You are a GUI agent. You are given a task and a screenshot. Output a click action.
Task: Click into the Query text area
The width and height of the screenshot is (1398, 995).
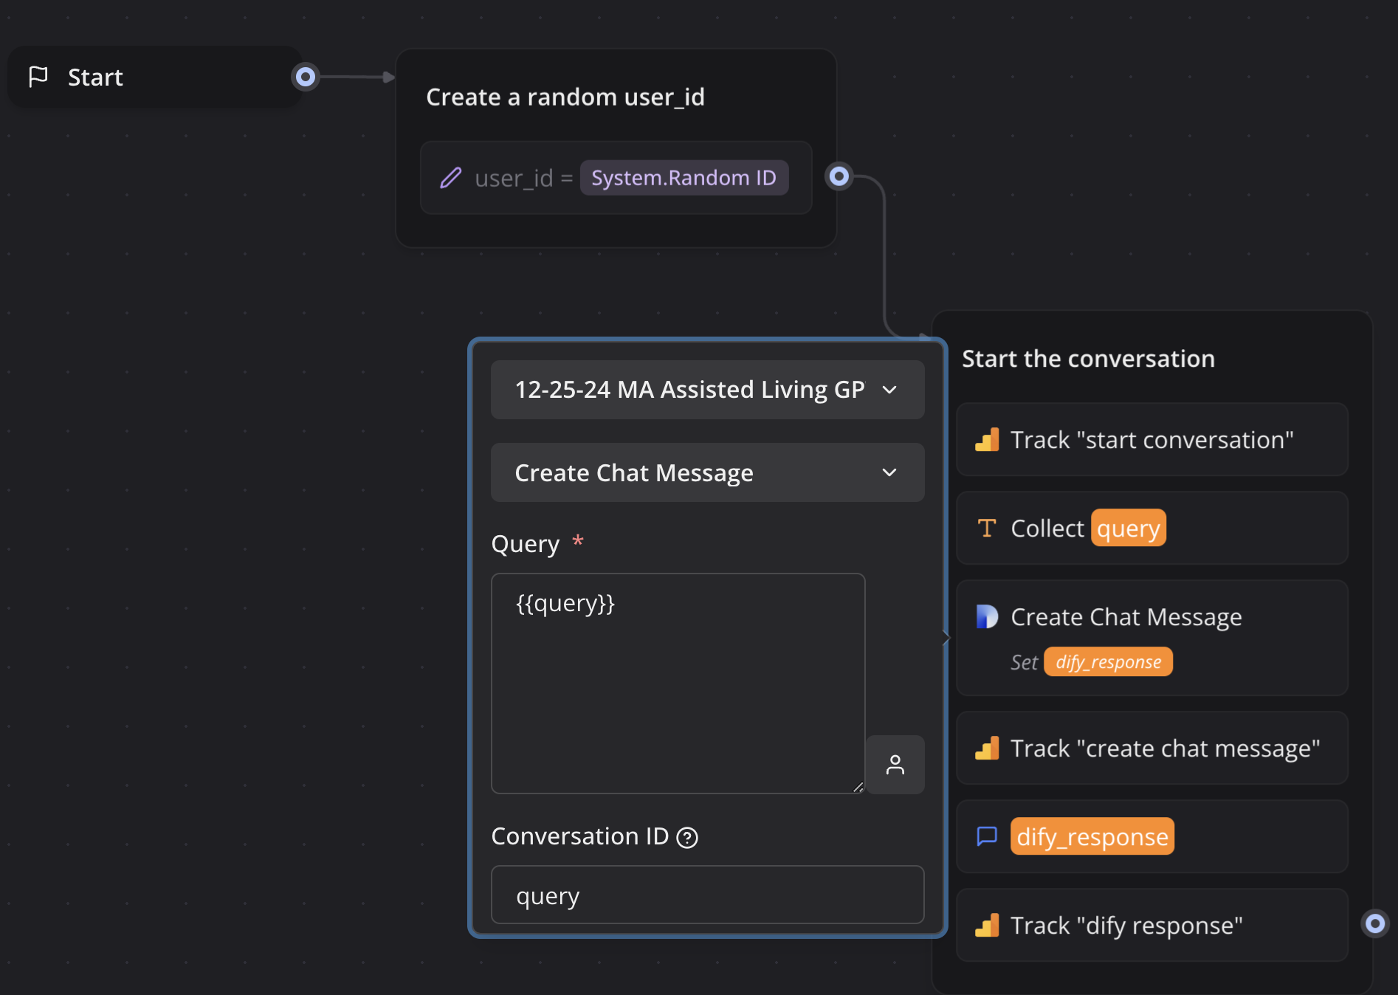[678, 683]
